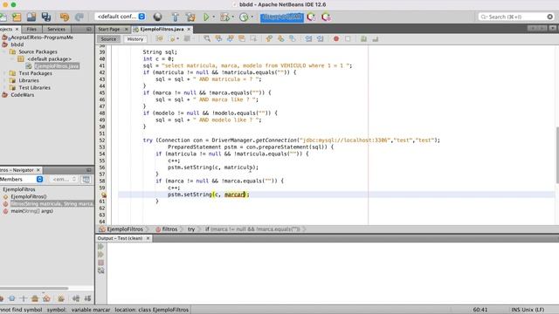Screen dimensions: 559x314
Task: Select filtros method in Navigator
Action: (52, 203)
